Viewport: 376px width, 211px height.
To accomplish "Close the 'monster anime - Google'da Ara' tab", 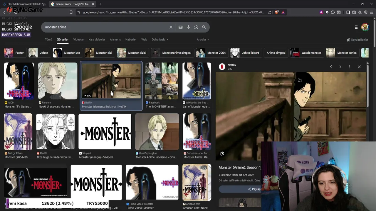I will tap(93, 4).
